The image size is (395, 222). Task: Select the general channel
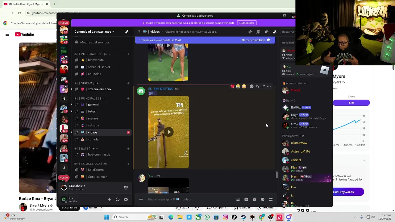pos(102,105)
